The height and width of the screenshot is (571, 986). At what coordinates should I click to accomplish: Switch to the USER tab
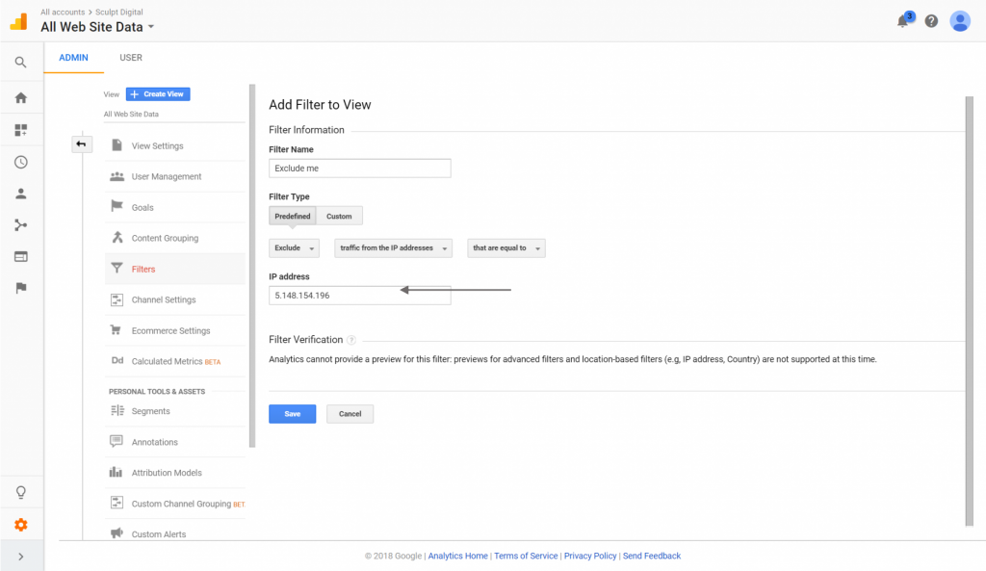pos(131,58)
